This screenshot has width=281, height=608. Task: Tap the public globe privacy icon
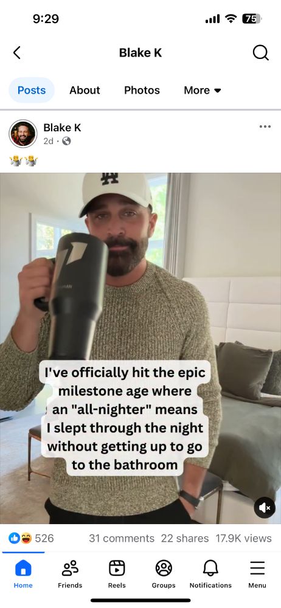pyautogui.click(x=66, y=141)
